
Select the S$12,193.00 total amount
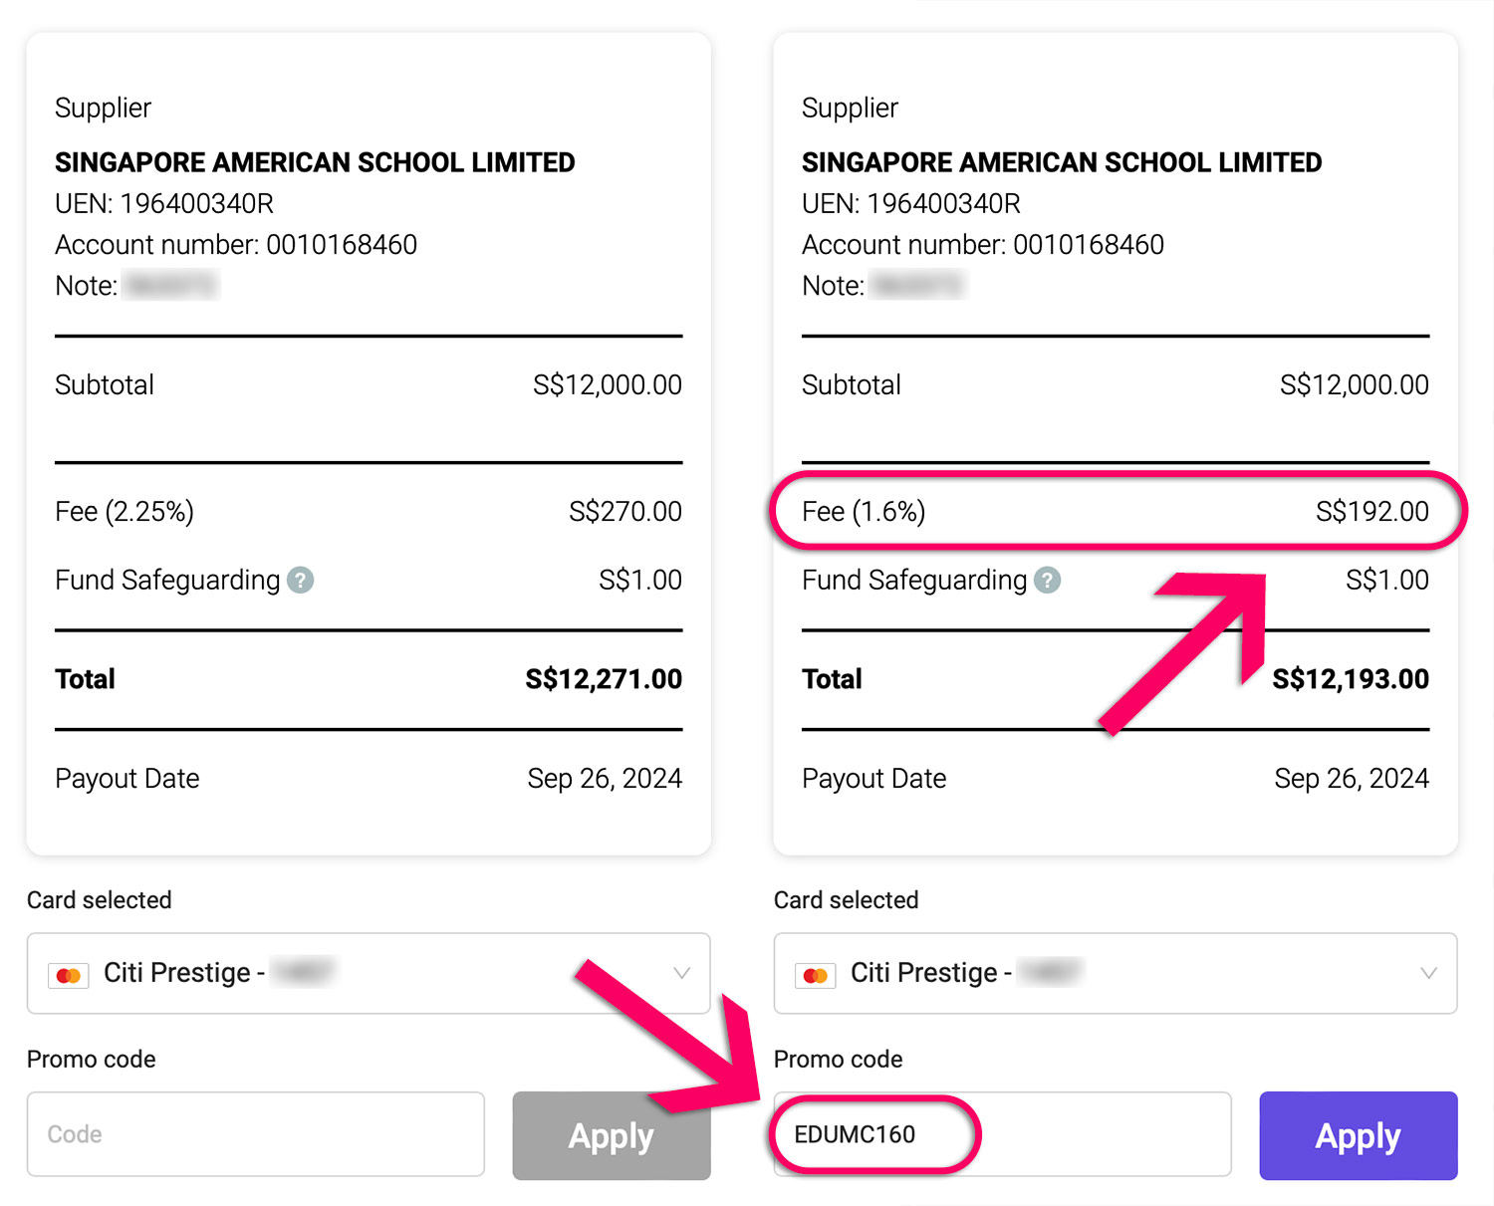tap(1351, 679)
